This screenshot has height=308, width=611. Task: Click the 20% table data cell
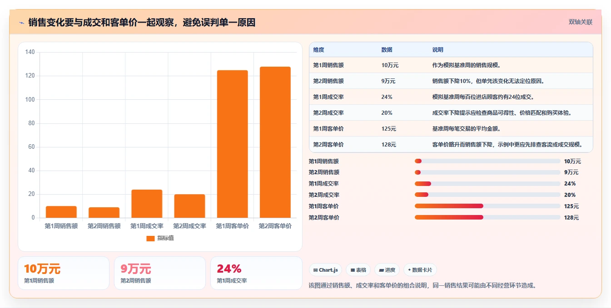coord(387,113)
